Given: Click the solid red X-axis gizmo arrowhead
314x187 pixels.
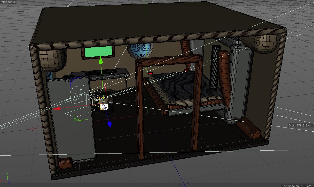Looking at the screenshot, I should point(56,109).
